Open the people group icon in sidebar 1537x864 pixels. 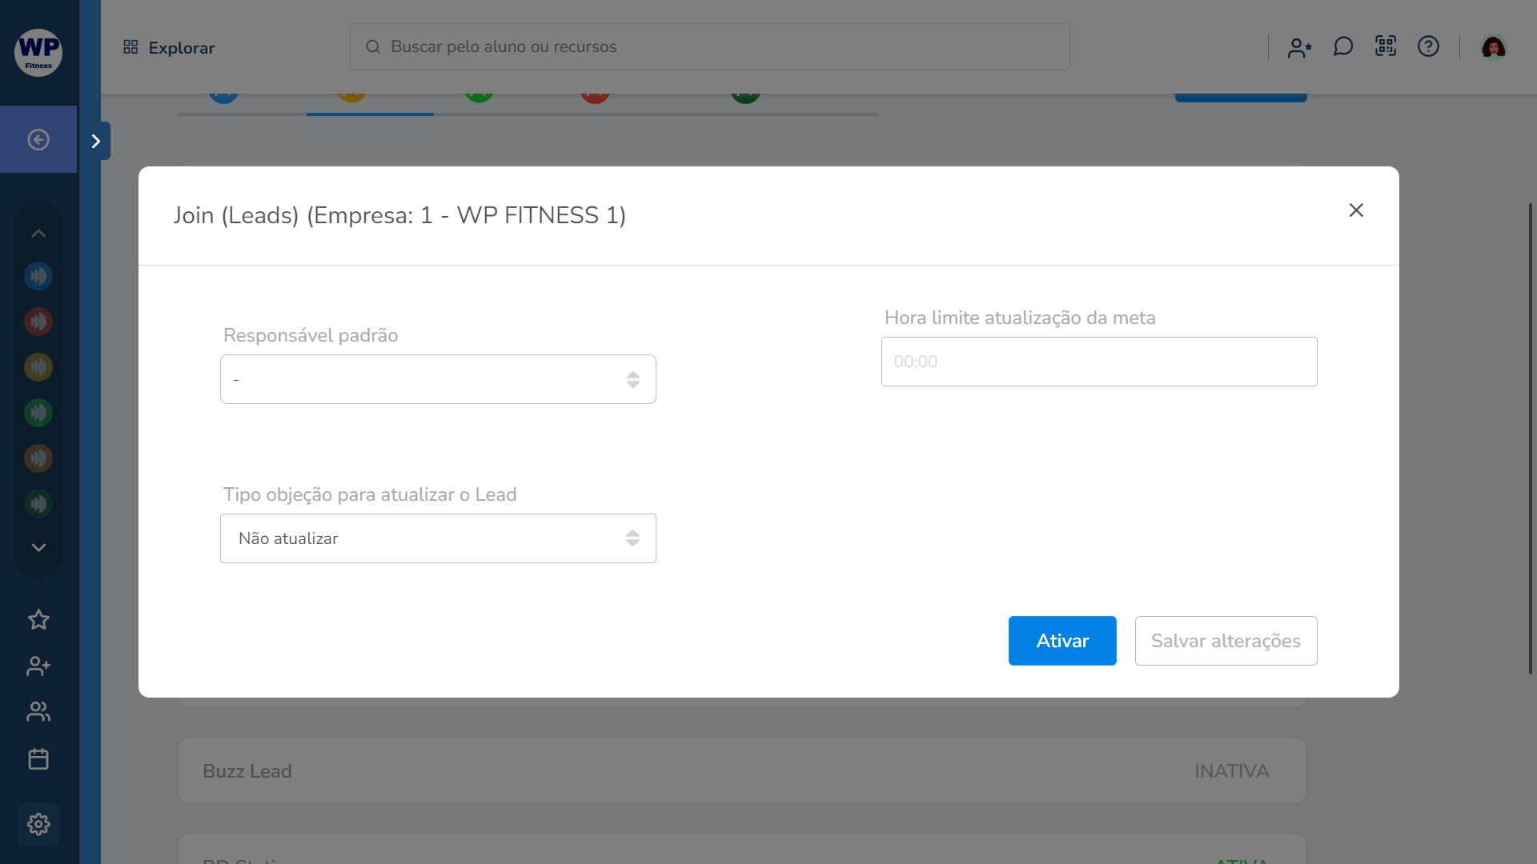pos(38,712)
